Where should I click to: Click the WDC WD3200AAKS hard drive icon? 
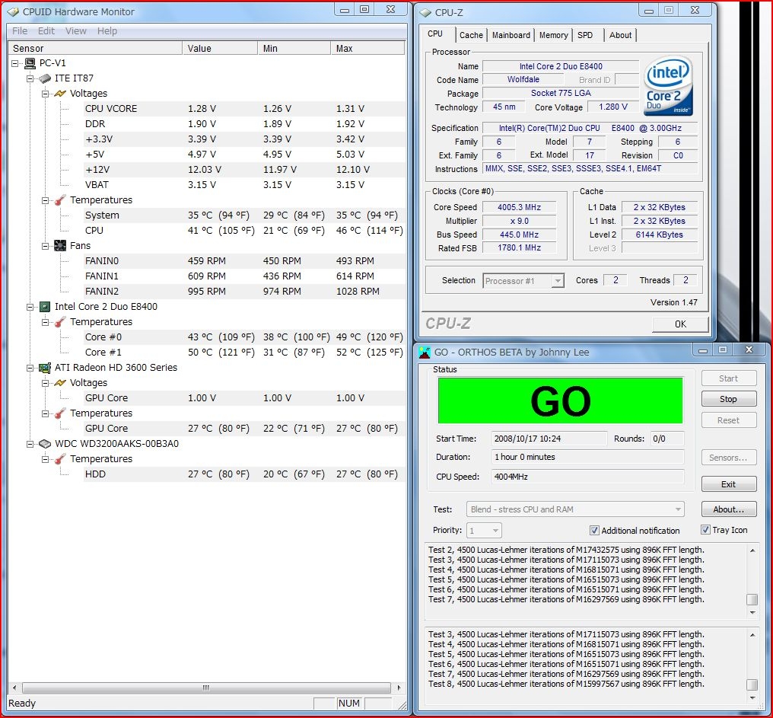tap(45, 444)
